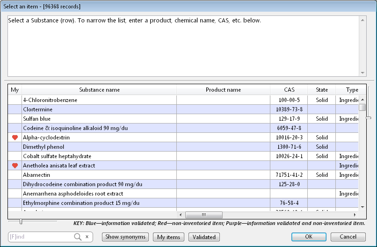Click CAS value 10026-24-1
This screenshot has width=377, height=247.
289,156
